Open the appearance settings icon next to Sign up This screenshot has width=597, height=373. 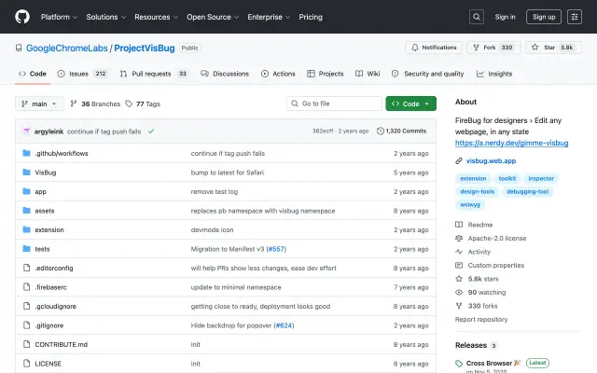[x=575, y=17]
